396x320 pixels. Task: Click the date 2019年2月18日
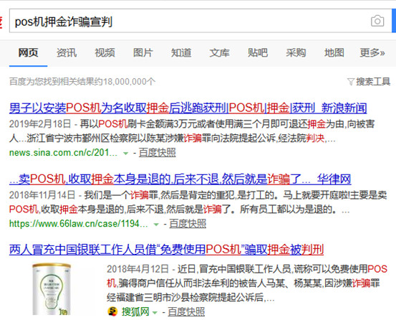point(40,124)
